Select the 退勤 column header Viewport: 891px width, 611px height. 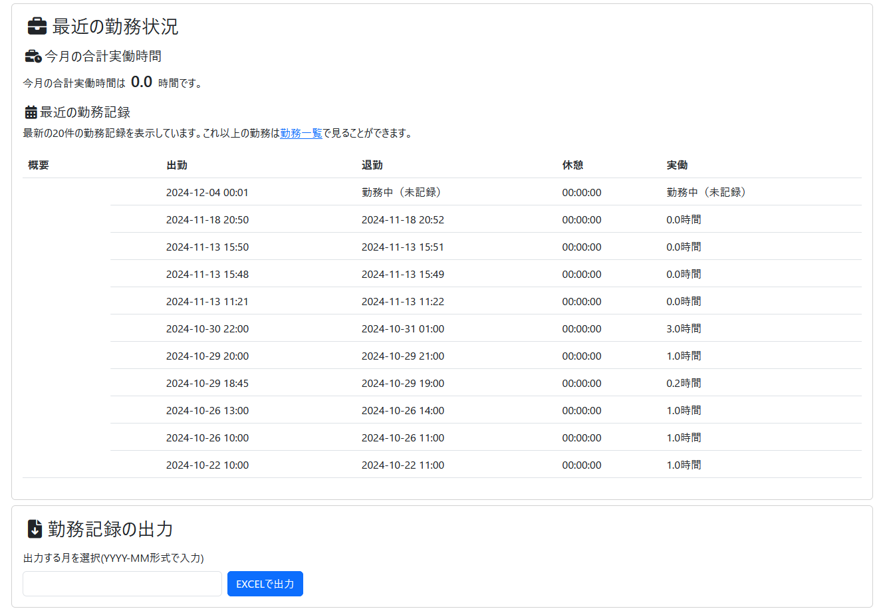(372, 165)
